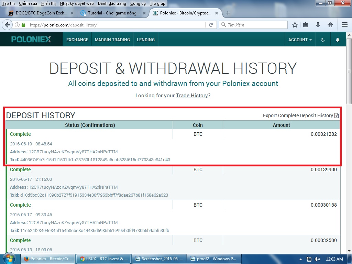Open the Tập tin menu
Screen dimensions: 352x264
pos(8,3)
